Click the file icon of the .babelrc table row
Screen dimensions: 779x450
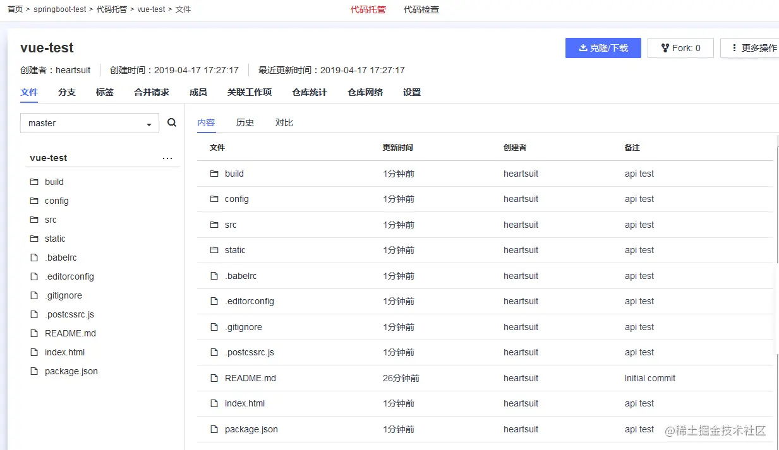[x=214, y=276]
